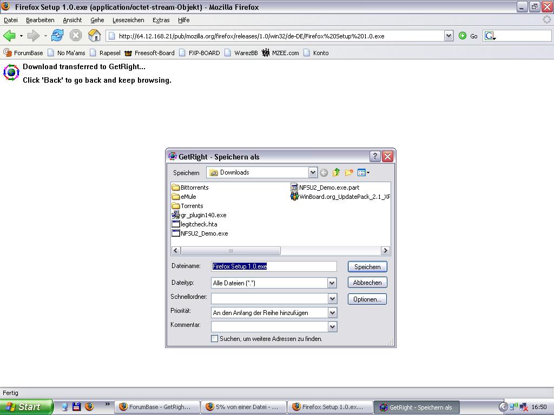554x415 pixels.
Task: Click the Stop loading icon
Action: (x=76, y=36)
